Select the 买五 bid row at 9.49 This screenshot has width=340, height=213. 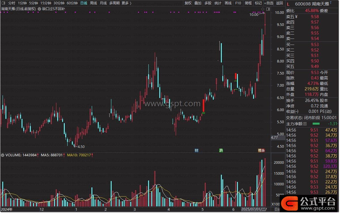(x=312, y=66)
